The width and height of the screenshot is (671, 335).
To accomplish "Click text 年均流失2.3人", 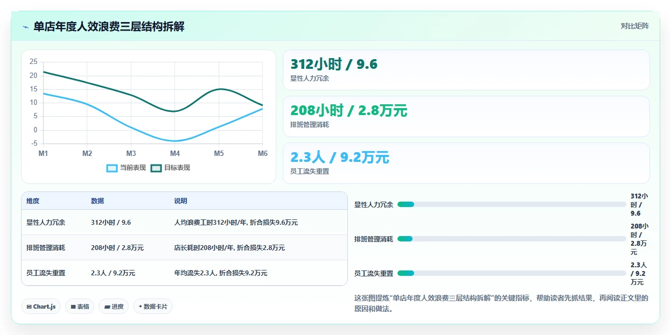I will (195, 273).
